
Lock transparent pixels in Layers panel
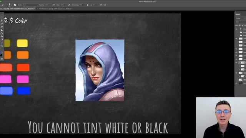240,25
